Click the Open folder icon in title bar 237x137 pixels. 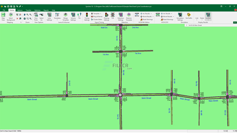click(x=5, y=7)
